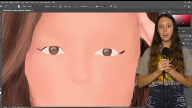Filter layers by pixel layers
The height and width of the screenshot is (108, 192).
pos(181,36)
